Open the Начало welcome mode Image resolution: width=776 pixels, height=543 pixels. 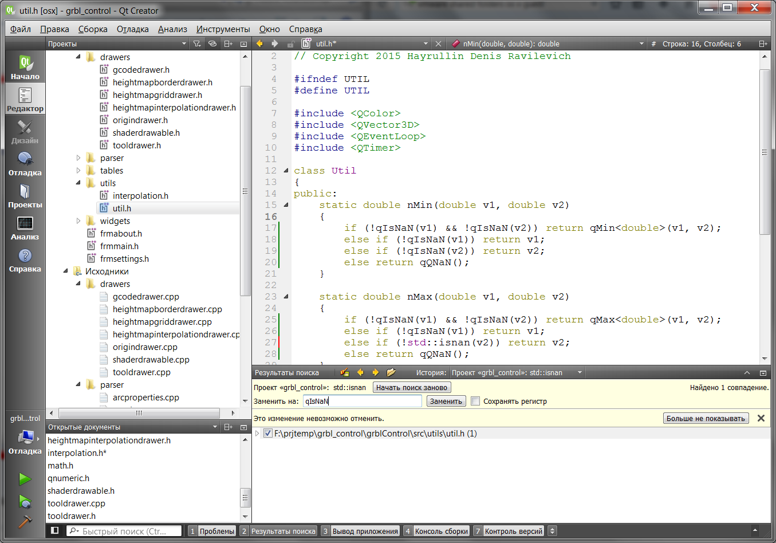(x=25, y=68)
